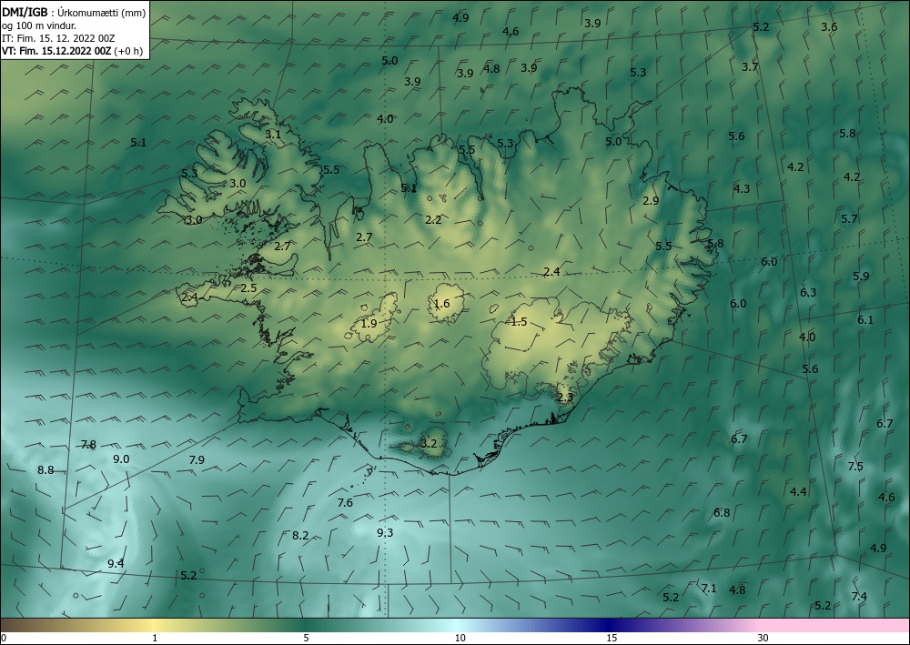The width and height of the screenshot is (910, 645).
Task: Click the value 2.2 in north Iceland
Action: point(433,219)
